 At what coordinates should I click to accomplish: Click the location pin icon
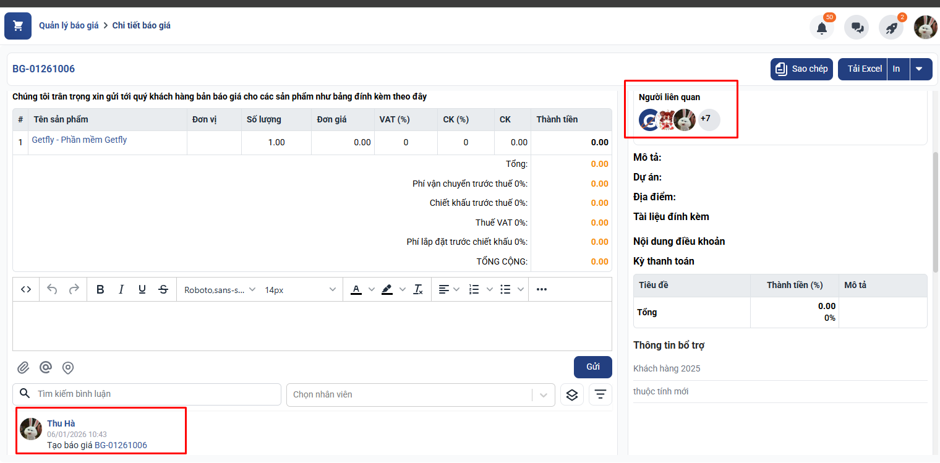coord(68,368)
